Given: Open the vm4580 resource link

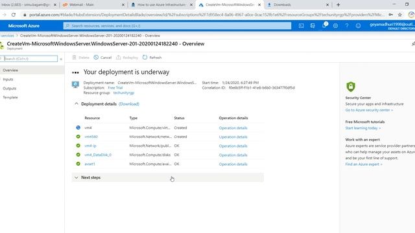Looking at the screenshot, I should [91, 137].
